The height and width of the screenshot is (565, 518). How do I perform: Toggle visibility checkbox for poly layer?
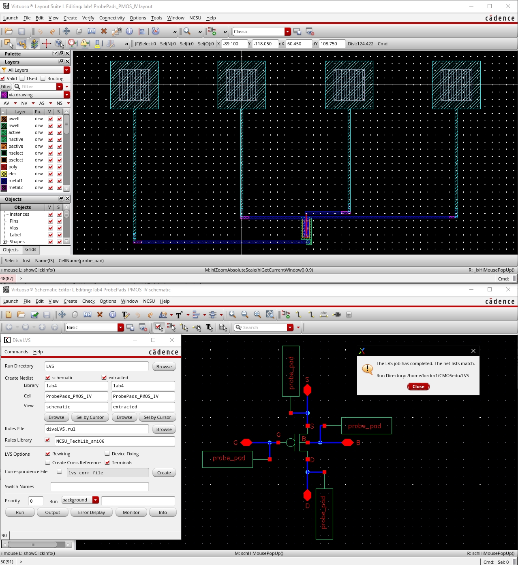(x=51, y=167)
